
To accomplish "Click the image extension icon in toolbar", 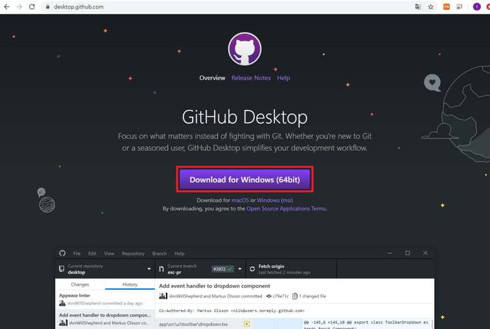I will 459,7.
